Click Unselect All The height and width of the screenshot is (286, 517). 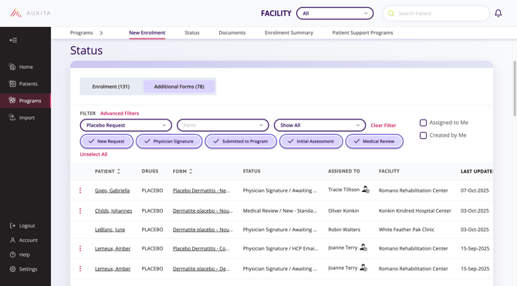93,154
